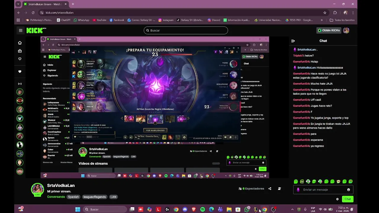Toggle microphone icon in system tray
Image resolution: width=379 pixels, height=213 pixels.
(x=305, y=209)
